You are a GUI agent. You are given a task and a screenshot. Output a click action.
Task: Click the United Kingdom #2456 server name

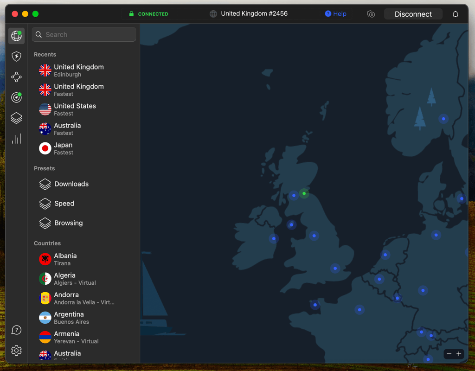tap(254, 13)
